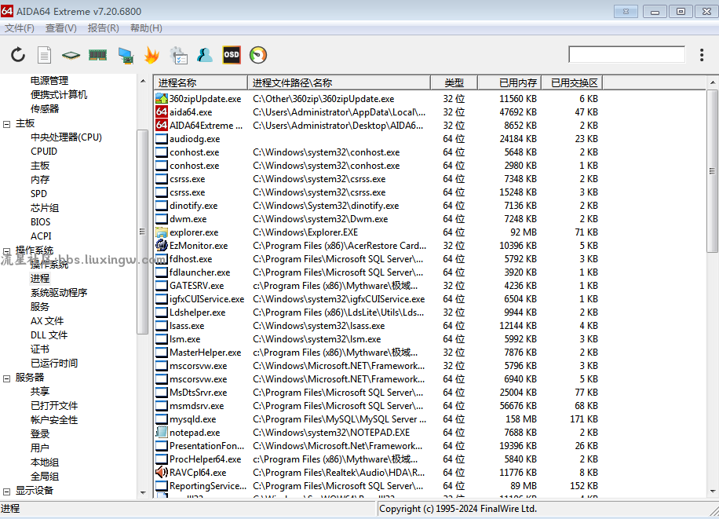The height and width of the screenshot is (519, 719).
Task: Select SPD in the tree
Action: point(38,194)
